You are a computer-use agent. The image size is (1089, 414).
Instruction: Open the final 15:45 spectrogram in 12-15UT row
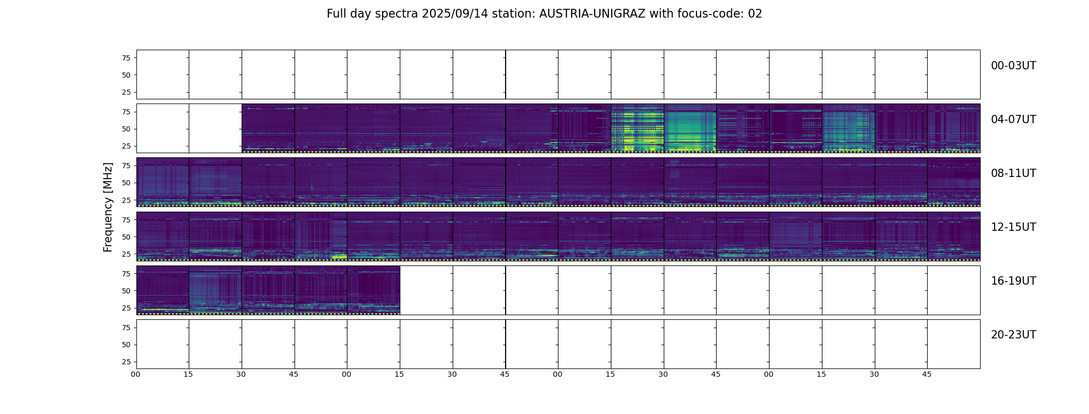coord(954,236)
